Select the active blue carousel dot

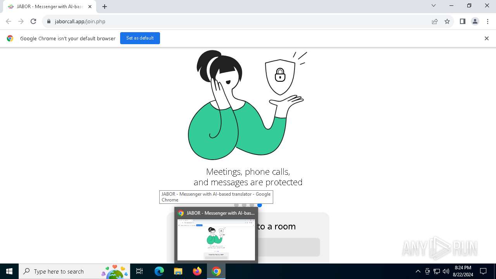click(x=260, y=205)
